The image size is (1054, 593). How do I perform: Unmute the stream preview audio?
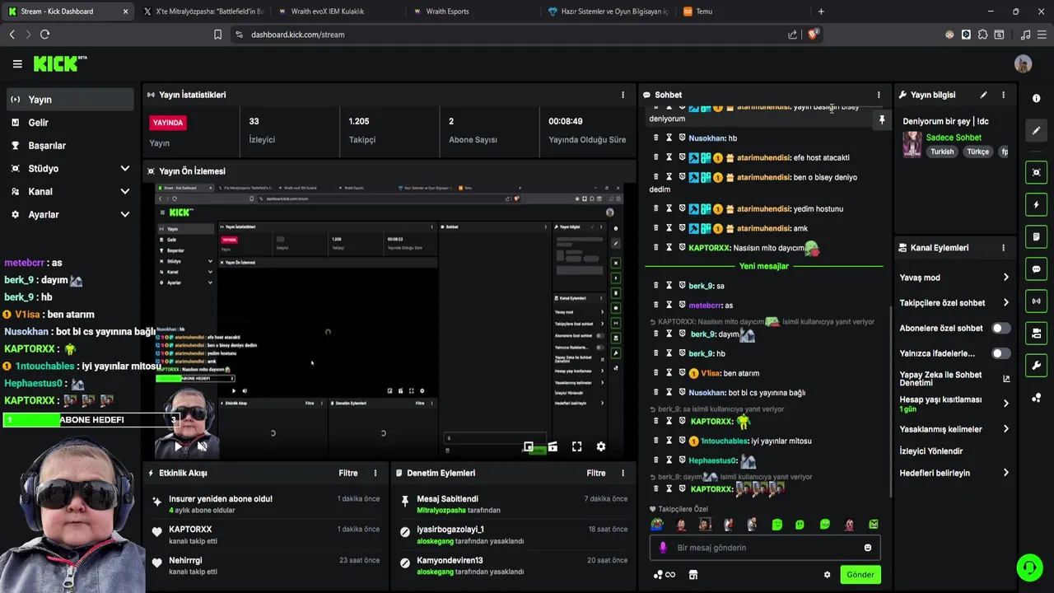(x=202, y=446)
